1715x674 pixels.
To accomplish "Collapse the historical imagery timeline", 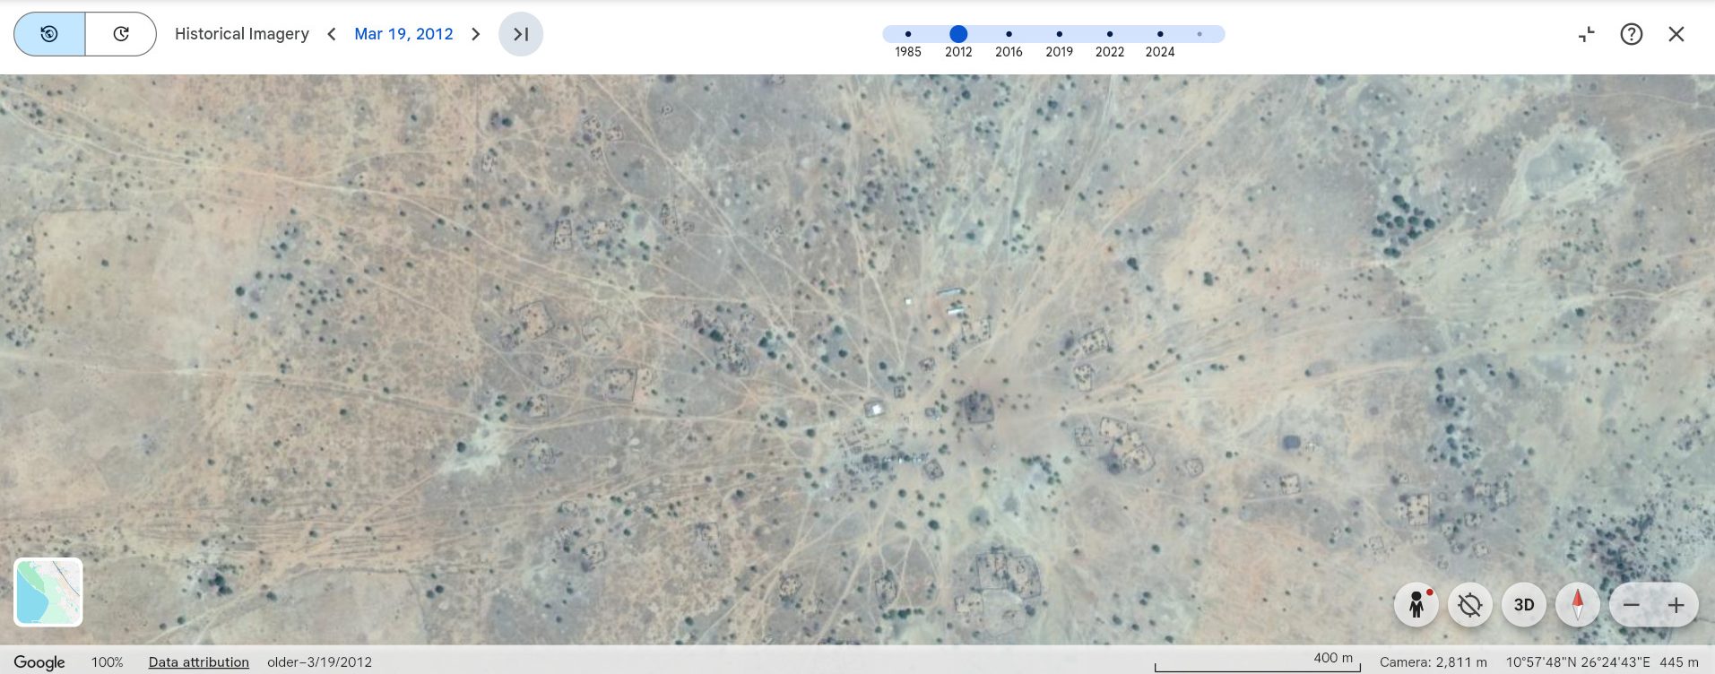I will point(1586,34).
